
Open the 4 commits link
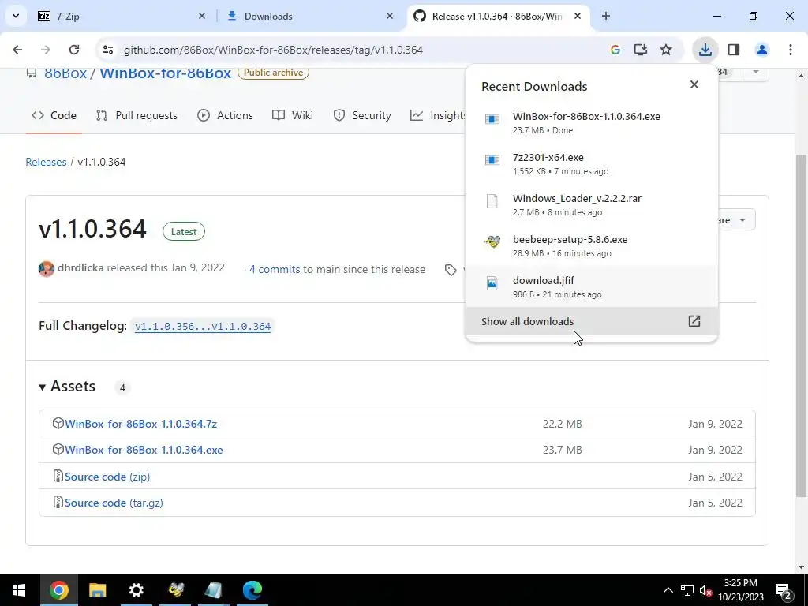[x=274, y=269]
